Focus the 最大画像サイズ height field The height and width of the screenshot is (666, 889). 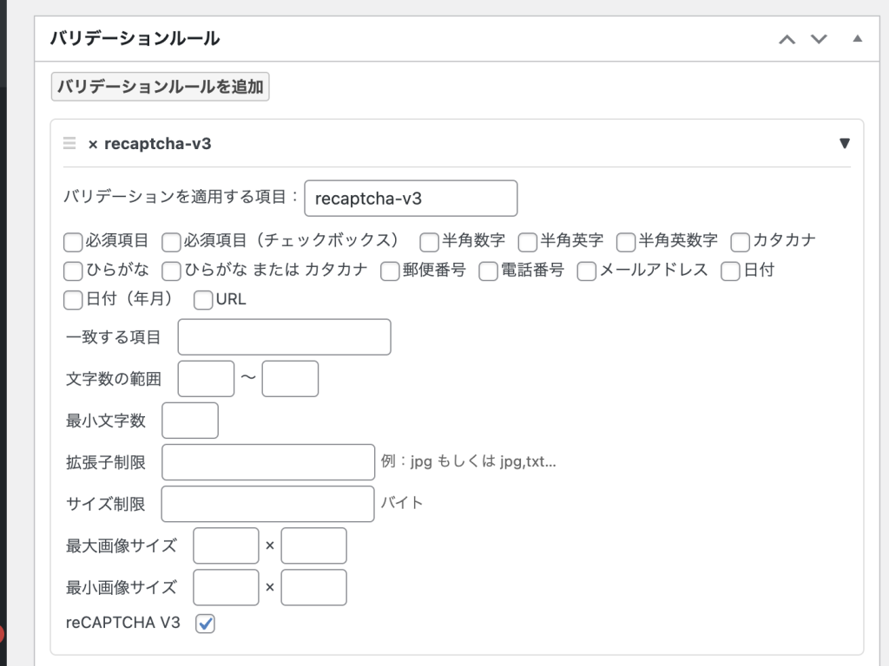click(313, 546)
